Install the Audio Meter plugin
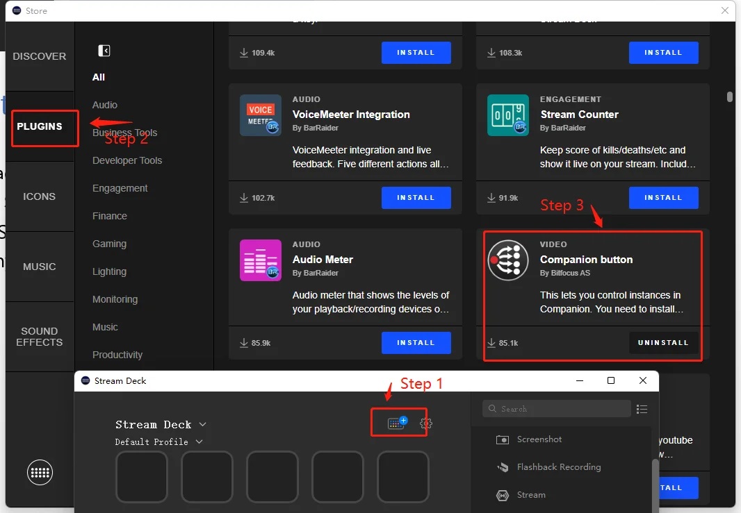The image size is (741, 513). pos(416,343)
